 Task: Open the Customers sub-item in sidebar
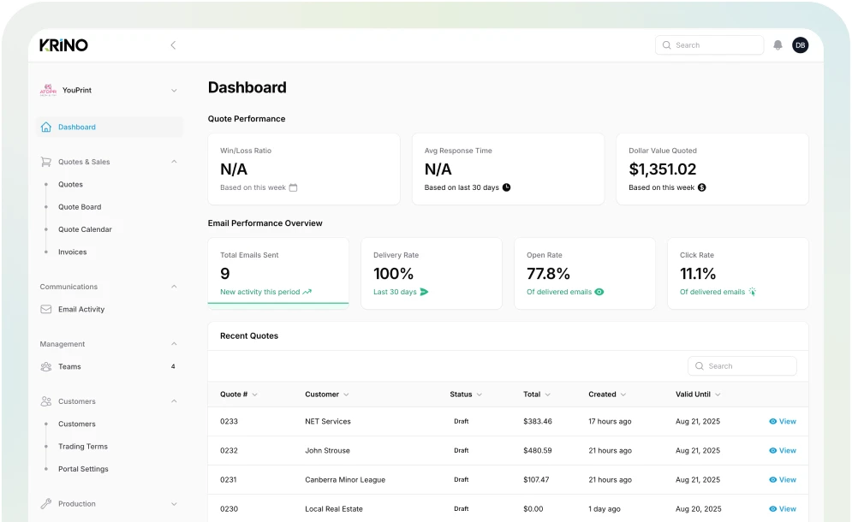click(x=77, y=424)
